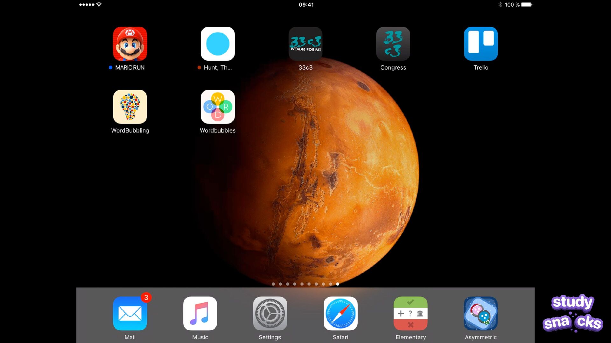
Task: Launch the Hunt app with blue circle
Action: 218,44
